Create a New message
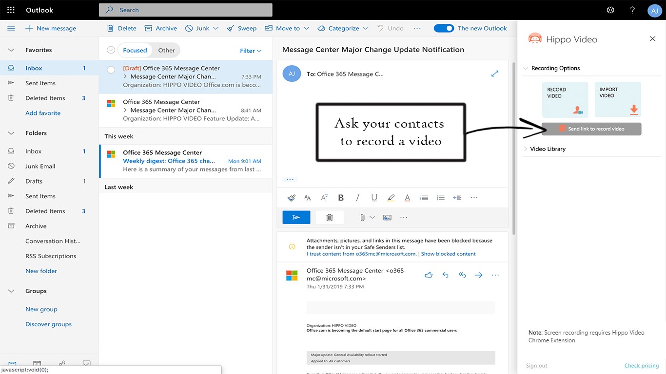Image resolution: width=666 pixels, height=374 pixels. click(51, 28)
